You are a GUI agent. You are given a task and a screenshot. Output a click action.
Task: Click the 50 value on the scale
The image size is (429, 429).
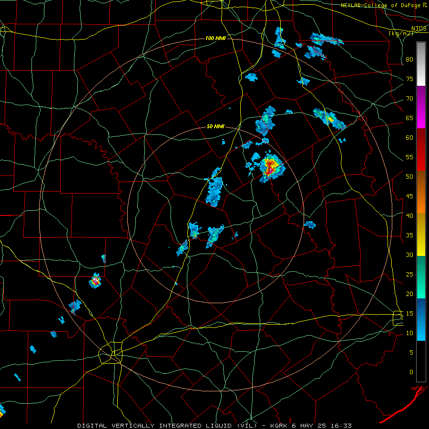[x=409, y=176]
